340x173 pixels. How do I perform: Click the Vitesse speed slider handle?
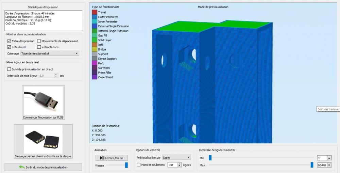pos(126,165)
